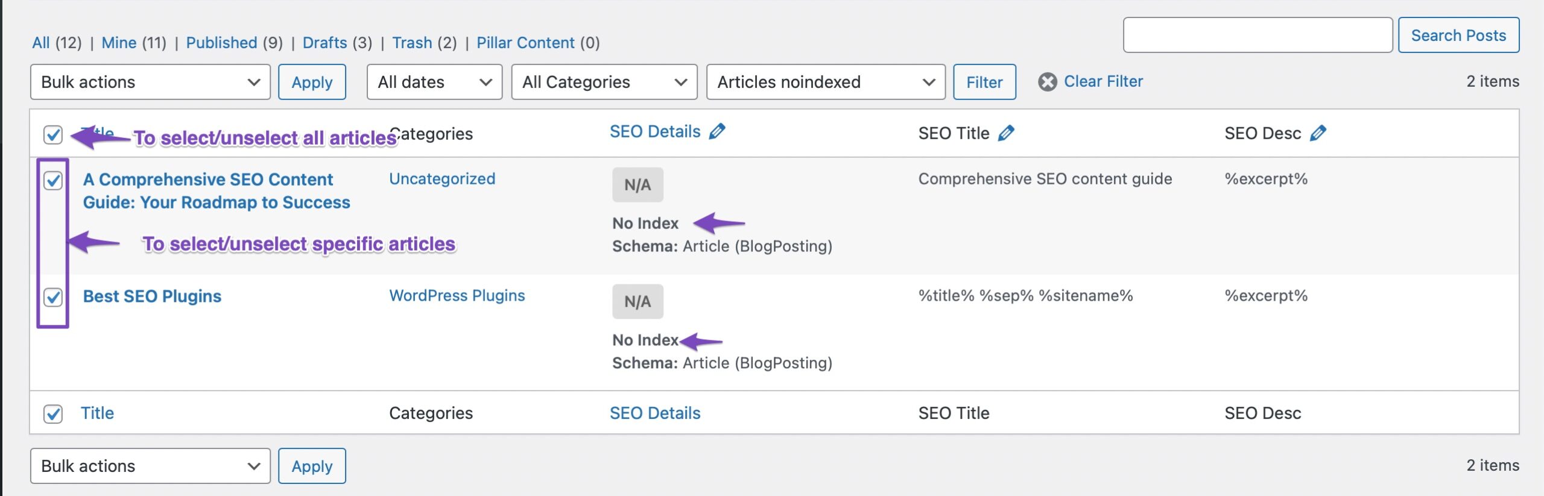Screen dimensions: 1544x496
Task: Sort by Title in the table footer
Action: 97,413
